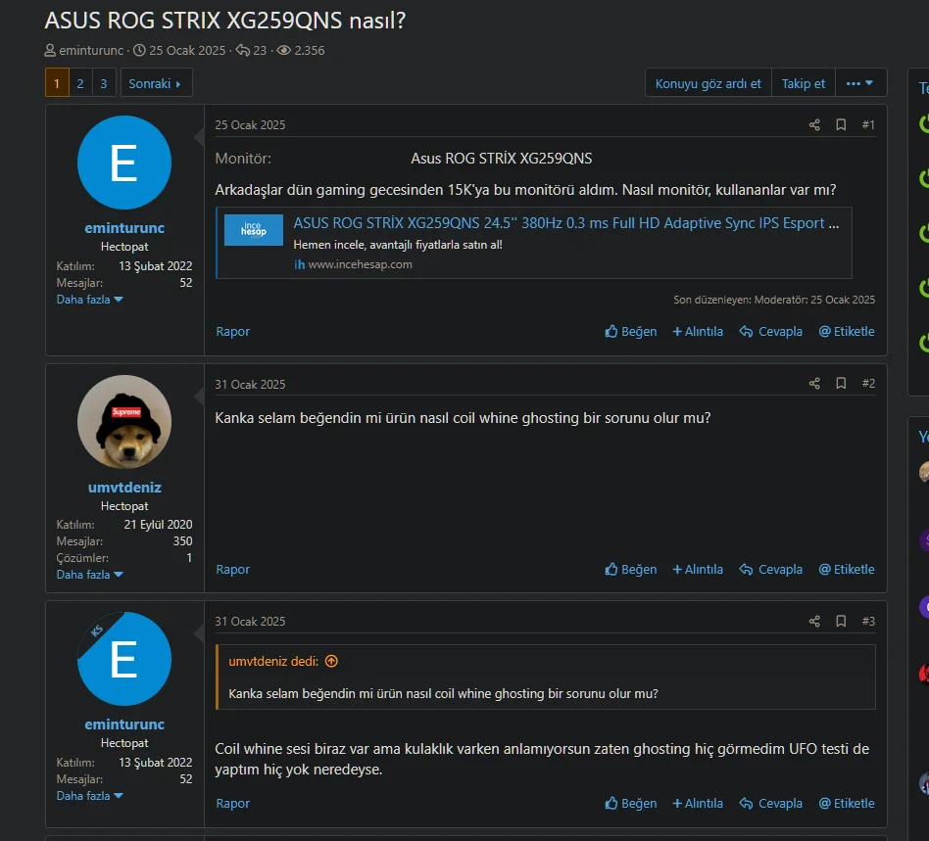
Task: Open the ASUS ROG STRIX incehesap product link
Action: click(565, 223)
